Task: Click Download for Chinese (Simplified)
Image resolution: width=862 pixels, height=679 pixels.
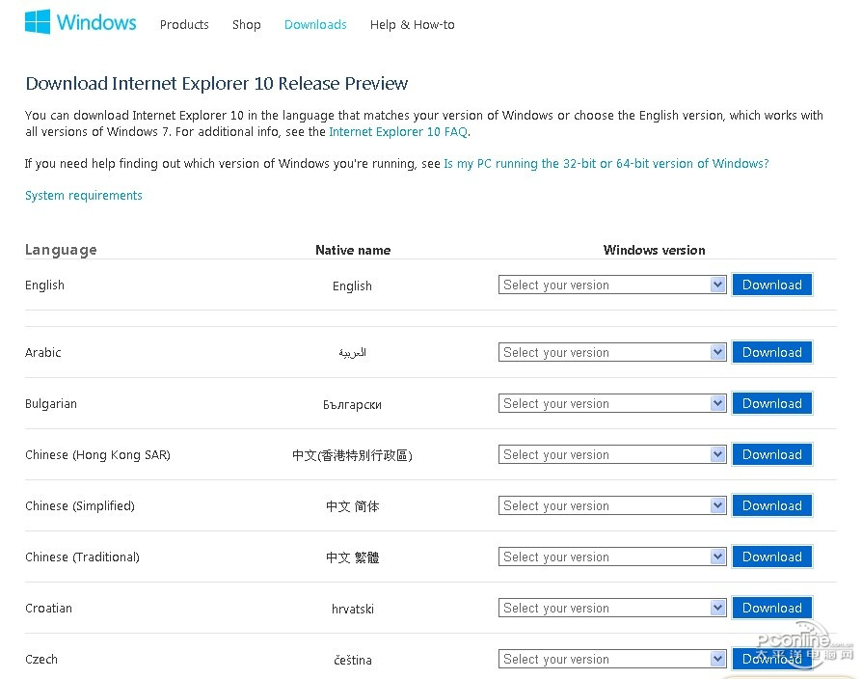Action: tap(771, 506)
